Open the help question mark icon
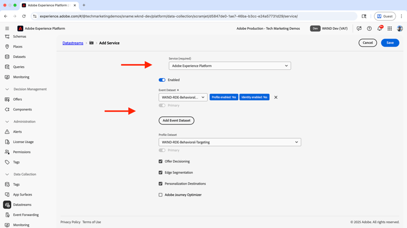407x228 pixels. (x=369, y=29)
